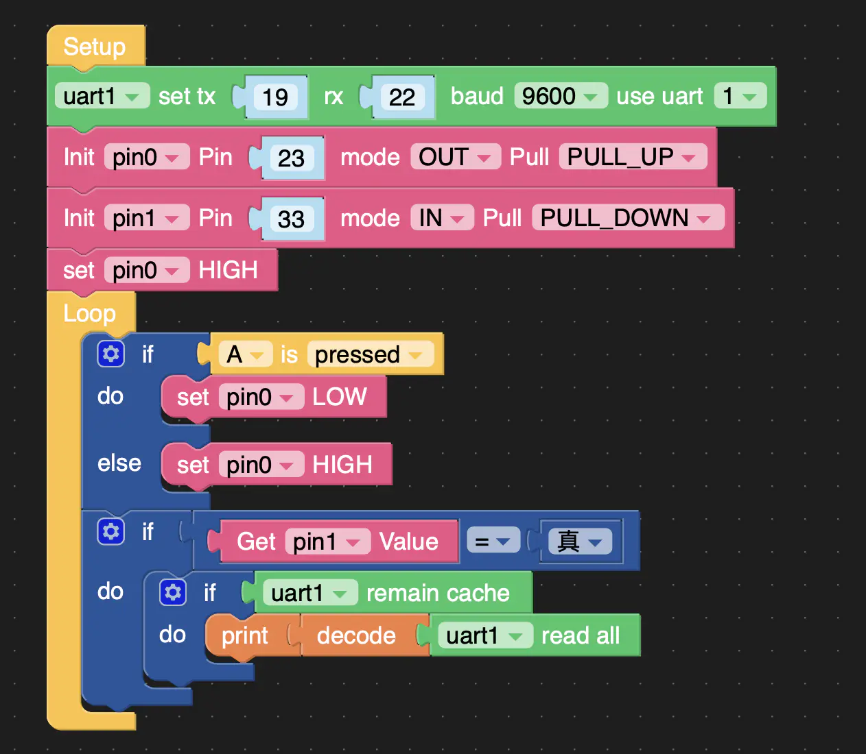The image size is (866, 754).
Task: Select the orange print block
Action: [x=245, y=636]
